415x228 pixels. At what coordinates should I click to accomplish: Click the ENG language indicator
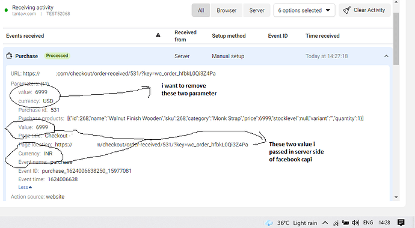(x=368, y=223)
